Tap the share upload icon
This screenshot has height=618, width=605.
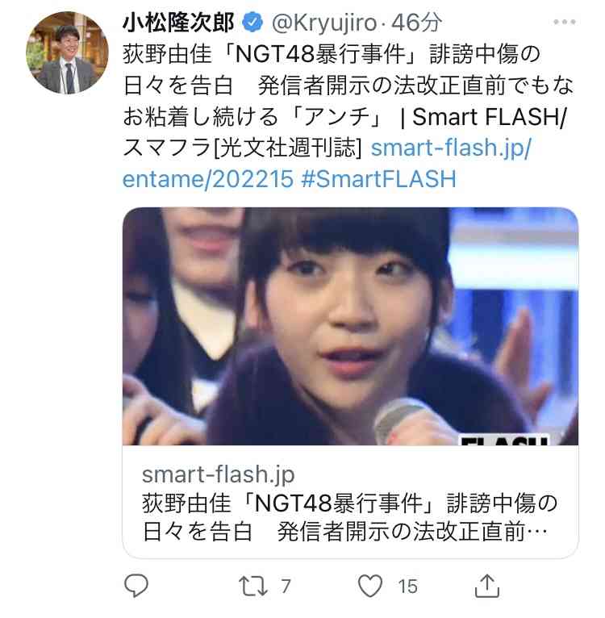(487, 586)
